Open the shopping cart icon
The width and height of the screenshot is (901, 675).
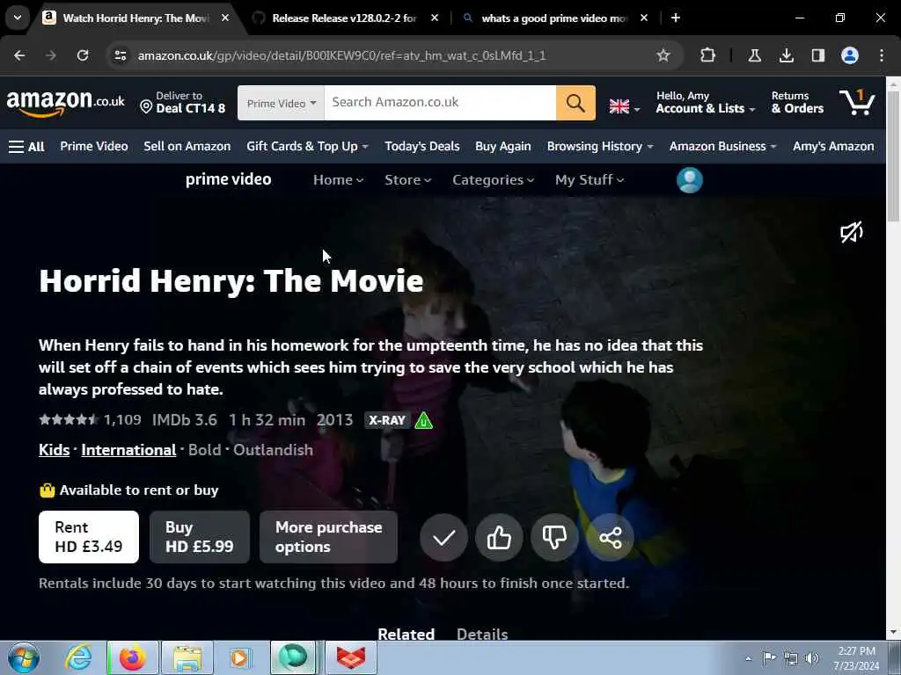click(857, 102)
